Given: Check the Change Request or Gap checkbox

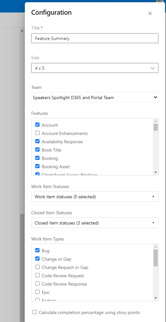Looking at the screenshot, I should point(38,267).
